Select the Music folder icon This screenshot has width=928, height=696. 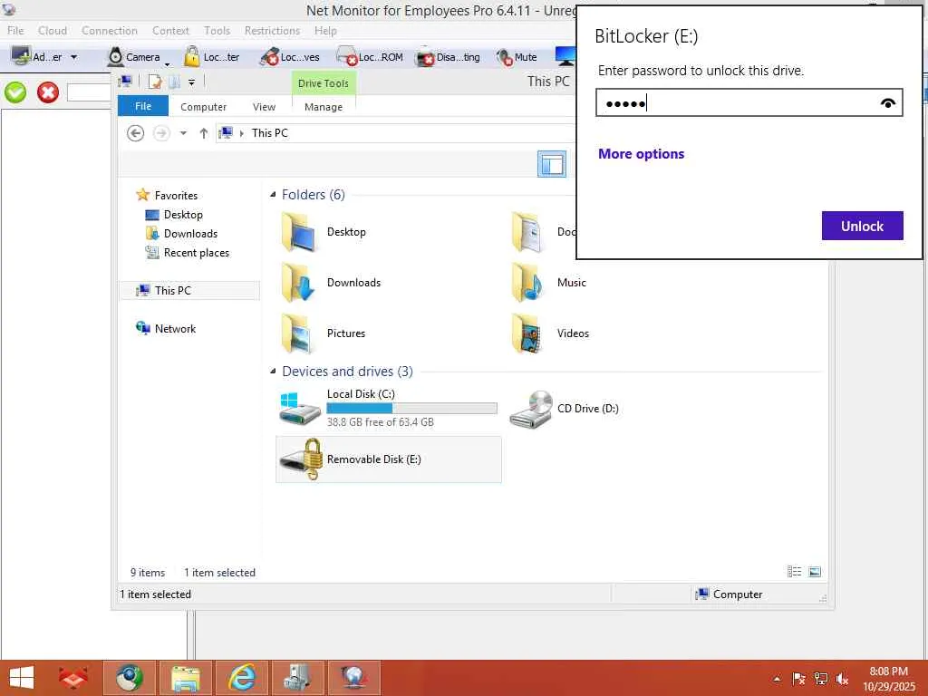pyautogui.click(x=528, y=283)
